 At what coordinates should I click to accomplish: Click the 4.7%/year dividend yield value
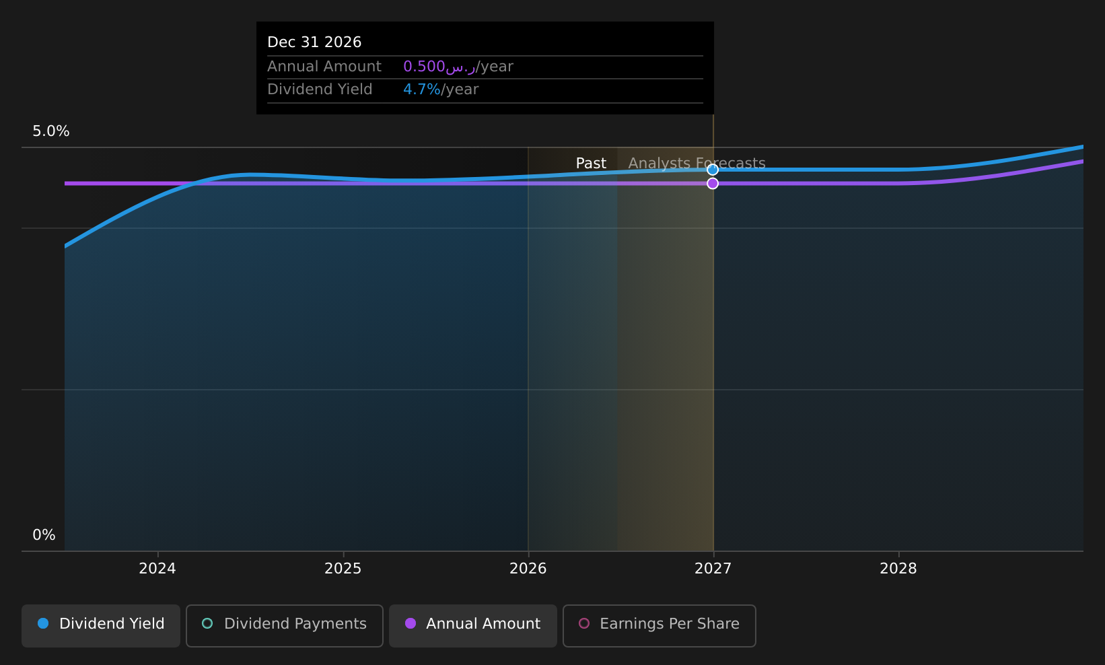441,90
